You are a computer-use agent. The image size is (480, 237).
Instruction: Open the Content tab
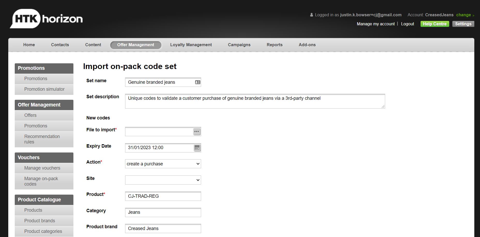[x=93, y=45]
